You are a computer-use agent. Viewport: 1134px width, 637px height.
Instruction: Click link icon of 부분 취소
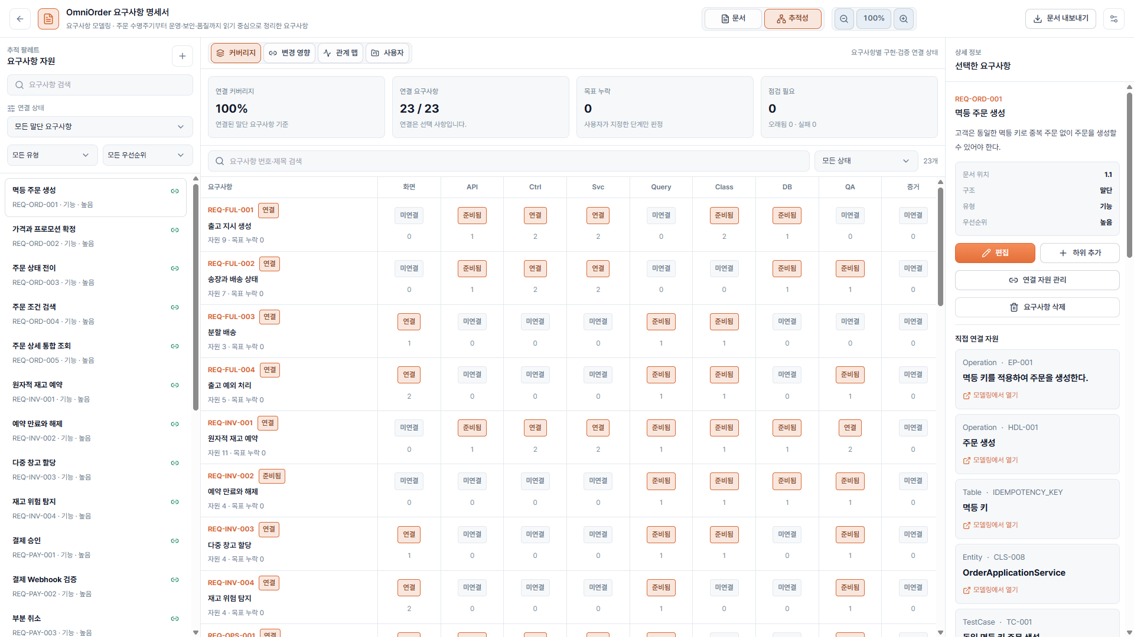[175, 619]
